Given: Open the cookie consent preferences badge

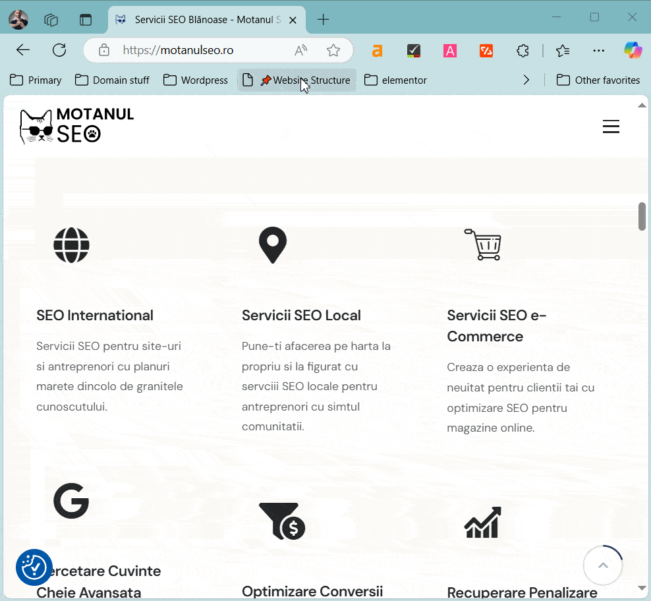Looking at the screenshot, I should point(34,567).
